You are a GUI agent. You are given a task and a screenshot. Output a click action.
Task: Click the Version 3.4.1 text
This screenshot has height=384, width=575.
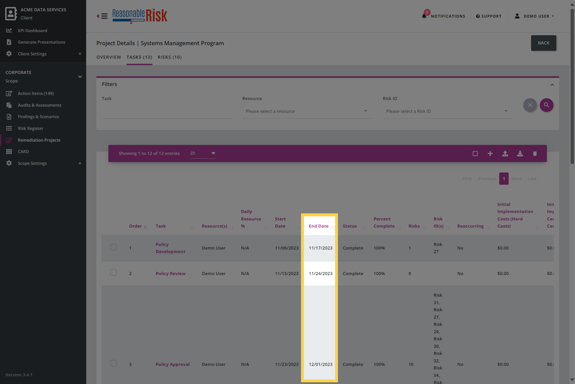pyautogui.click(x=19, y=375)
